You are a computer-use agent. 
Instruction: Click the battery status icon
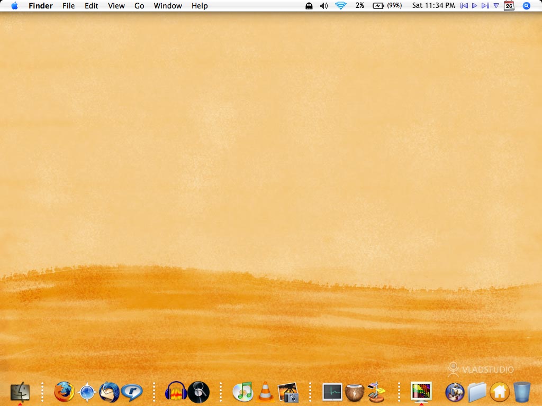[x=378, y=6]
